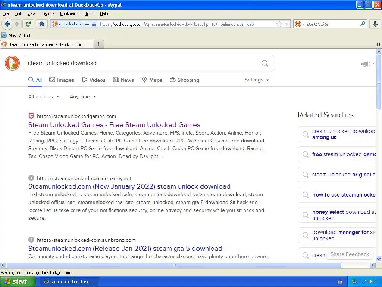This screenshot has width=382, height=287.
Task: Click the taskbar keyboard tray icon
Action: tap(340, 282)
